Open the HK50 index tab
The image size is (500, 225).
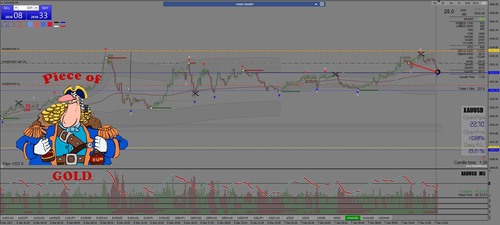[337, 218]
